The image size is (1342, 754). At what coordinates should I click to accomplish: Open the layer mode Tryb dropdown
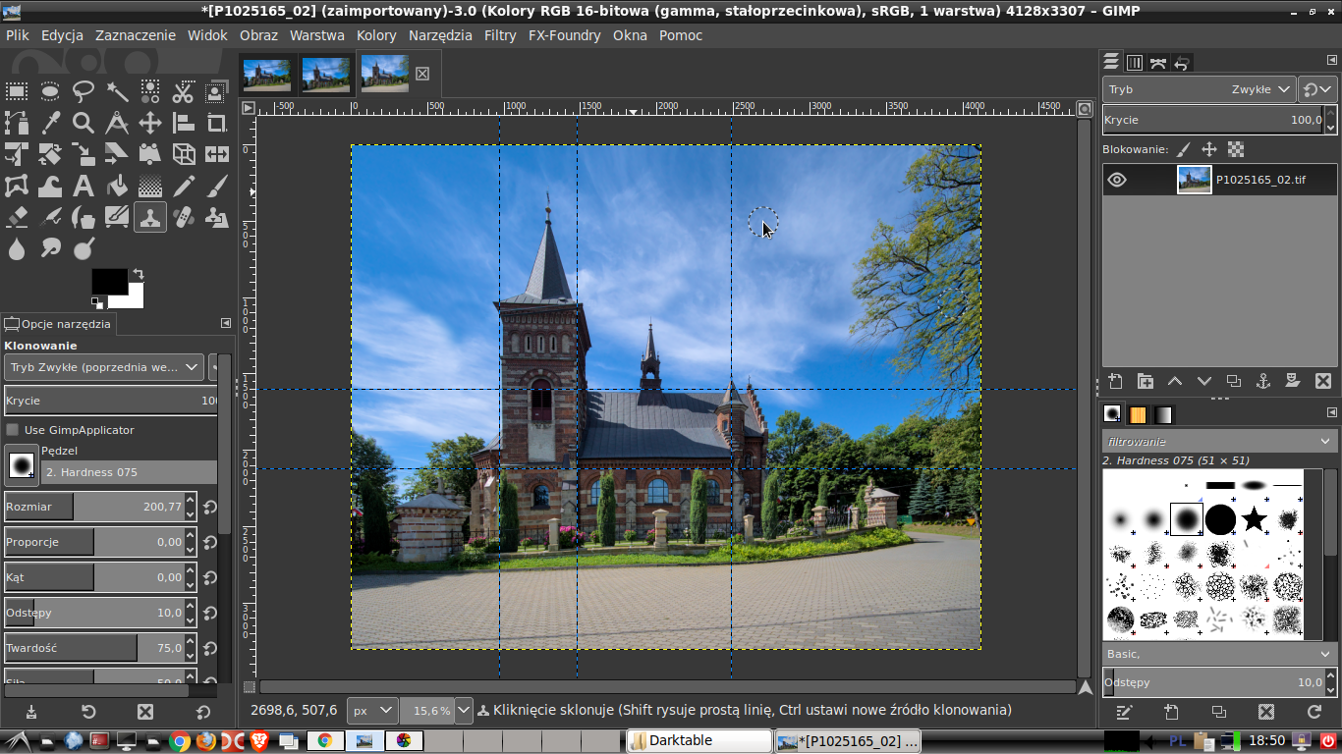1199,89
